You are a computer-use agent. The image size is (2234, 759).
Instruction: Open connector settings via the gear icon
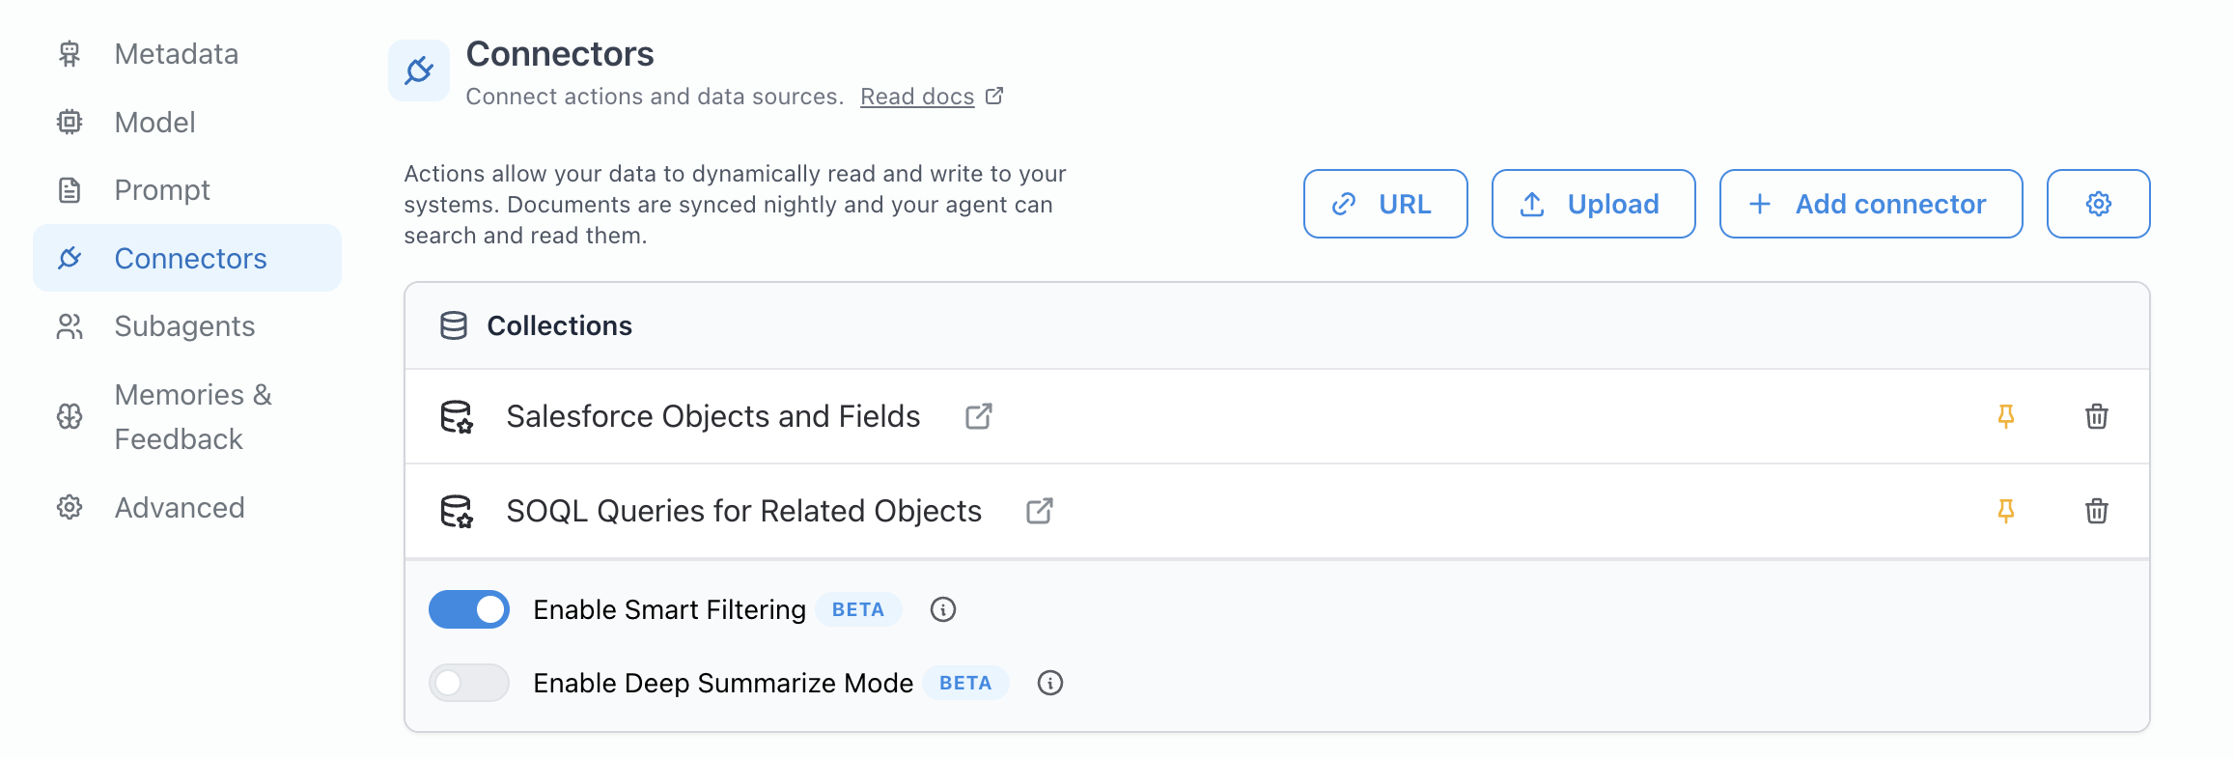(2097, 204)
